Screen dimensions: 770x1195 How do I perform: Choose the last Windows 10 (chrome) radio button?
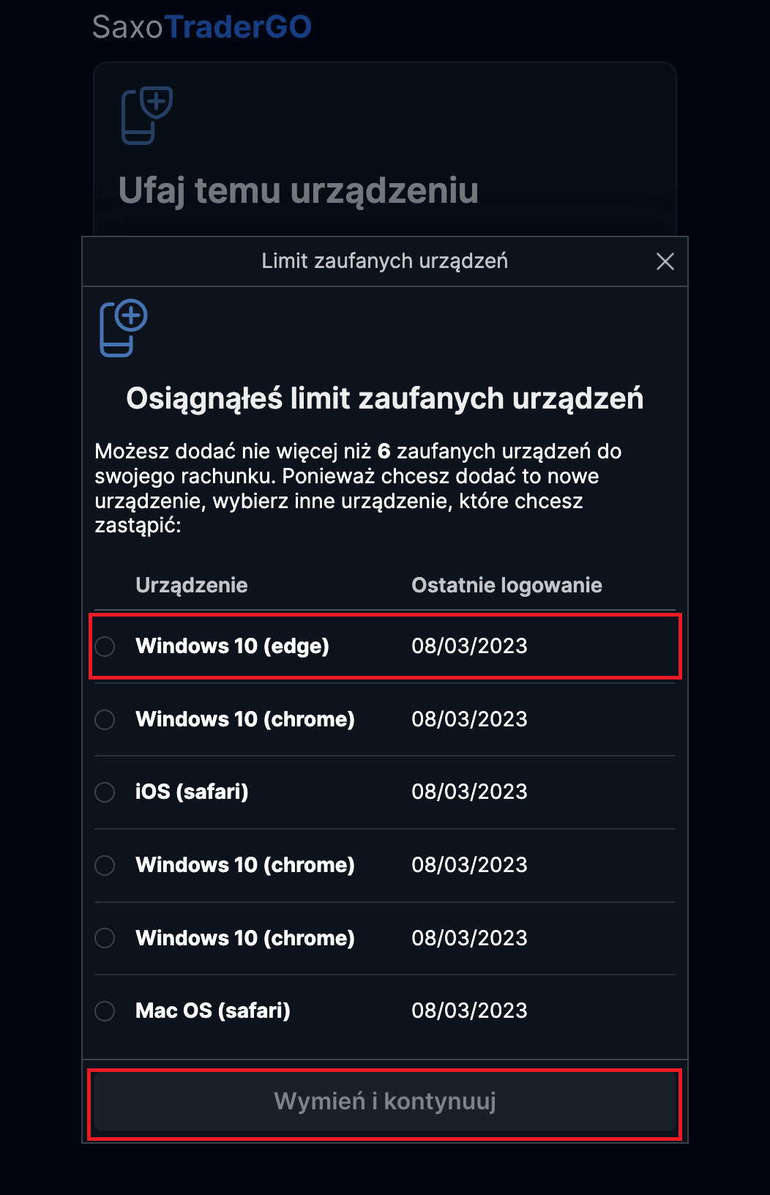point(105,938)
